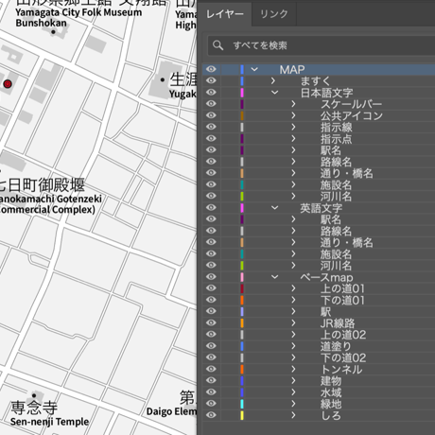Image resolution: width=435 pixels, height=435 pixels.
Task: Expand the JR線路 sublayer
Action: [x=293, y=322]
